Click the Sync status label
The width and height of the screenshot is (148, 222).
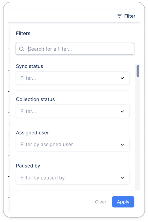30,66
